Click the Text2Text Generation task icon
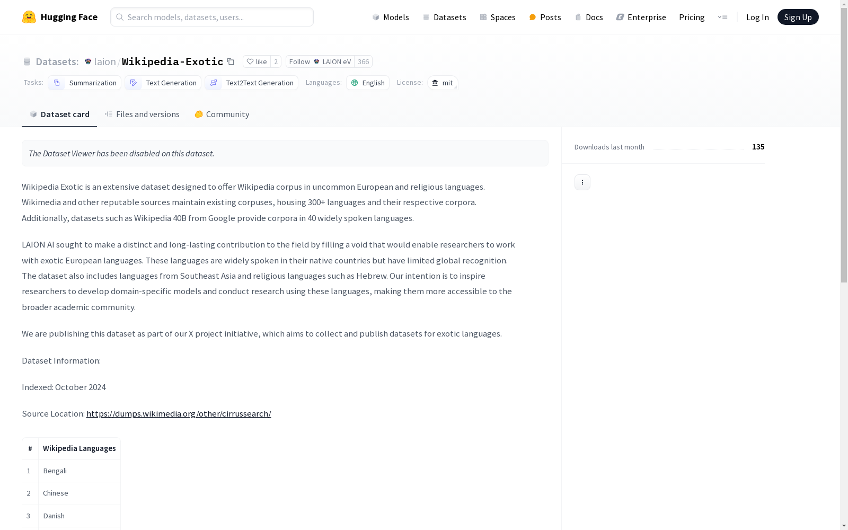Viewport: 848px width, 530px height. tap(214, 83)
